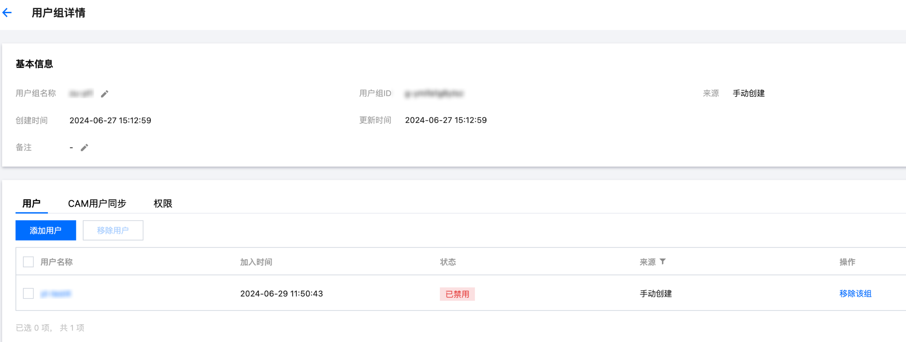Click the red 已禁用 status tag

point(457,294)
